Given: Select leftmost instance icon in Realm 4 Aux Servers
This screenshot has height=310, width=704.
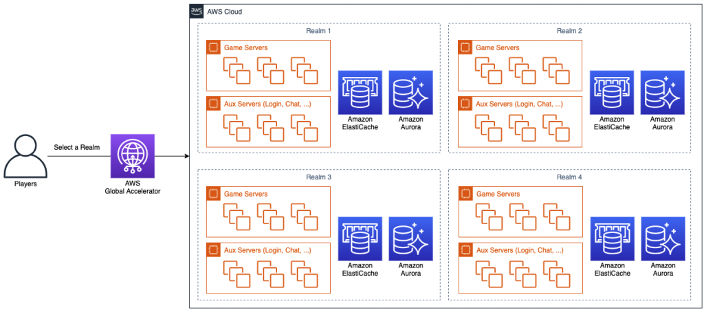Looking at the screenshot, I should coord(489,274).
